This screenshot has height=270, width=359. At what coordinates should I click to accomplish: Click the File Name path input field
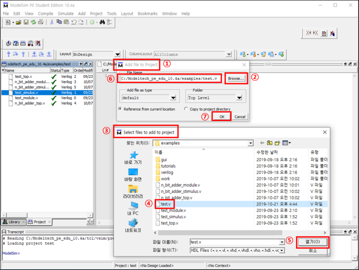coord(171,79)
